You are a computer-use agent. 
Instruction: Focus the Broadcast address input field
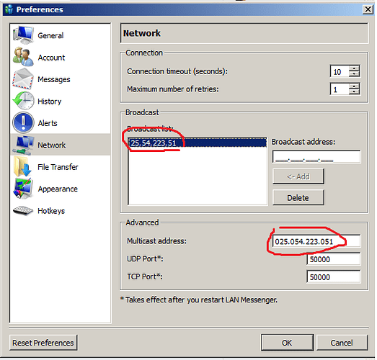pyautogui.click(x=316, y=156)
